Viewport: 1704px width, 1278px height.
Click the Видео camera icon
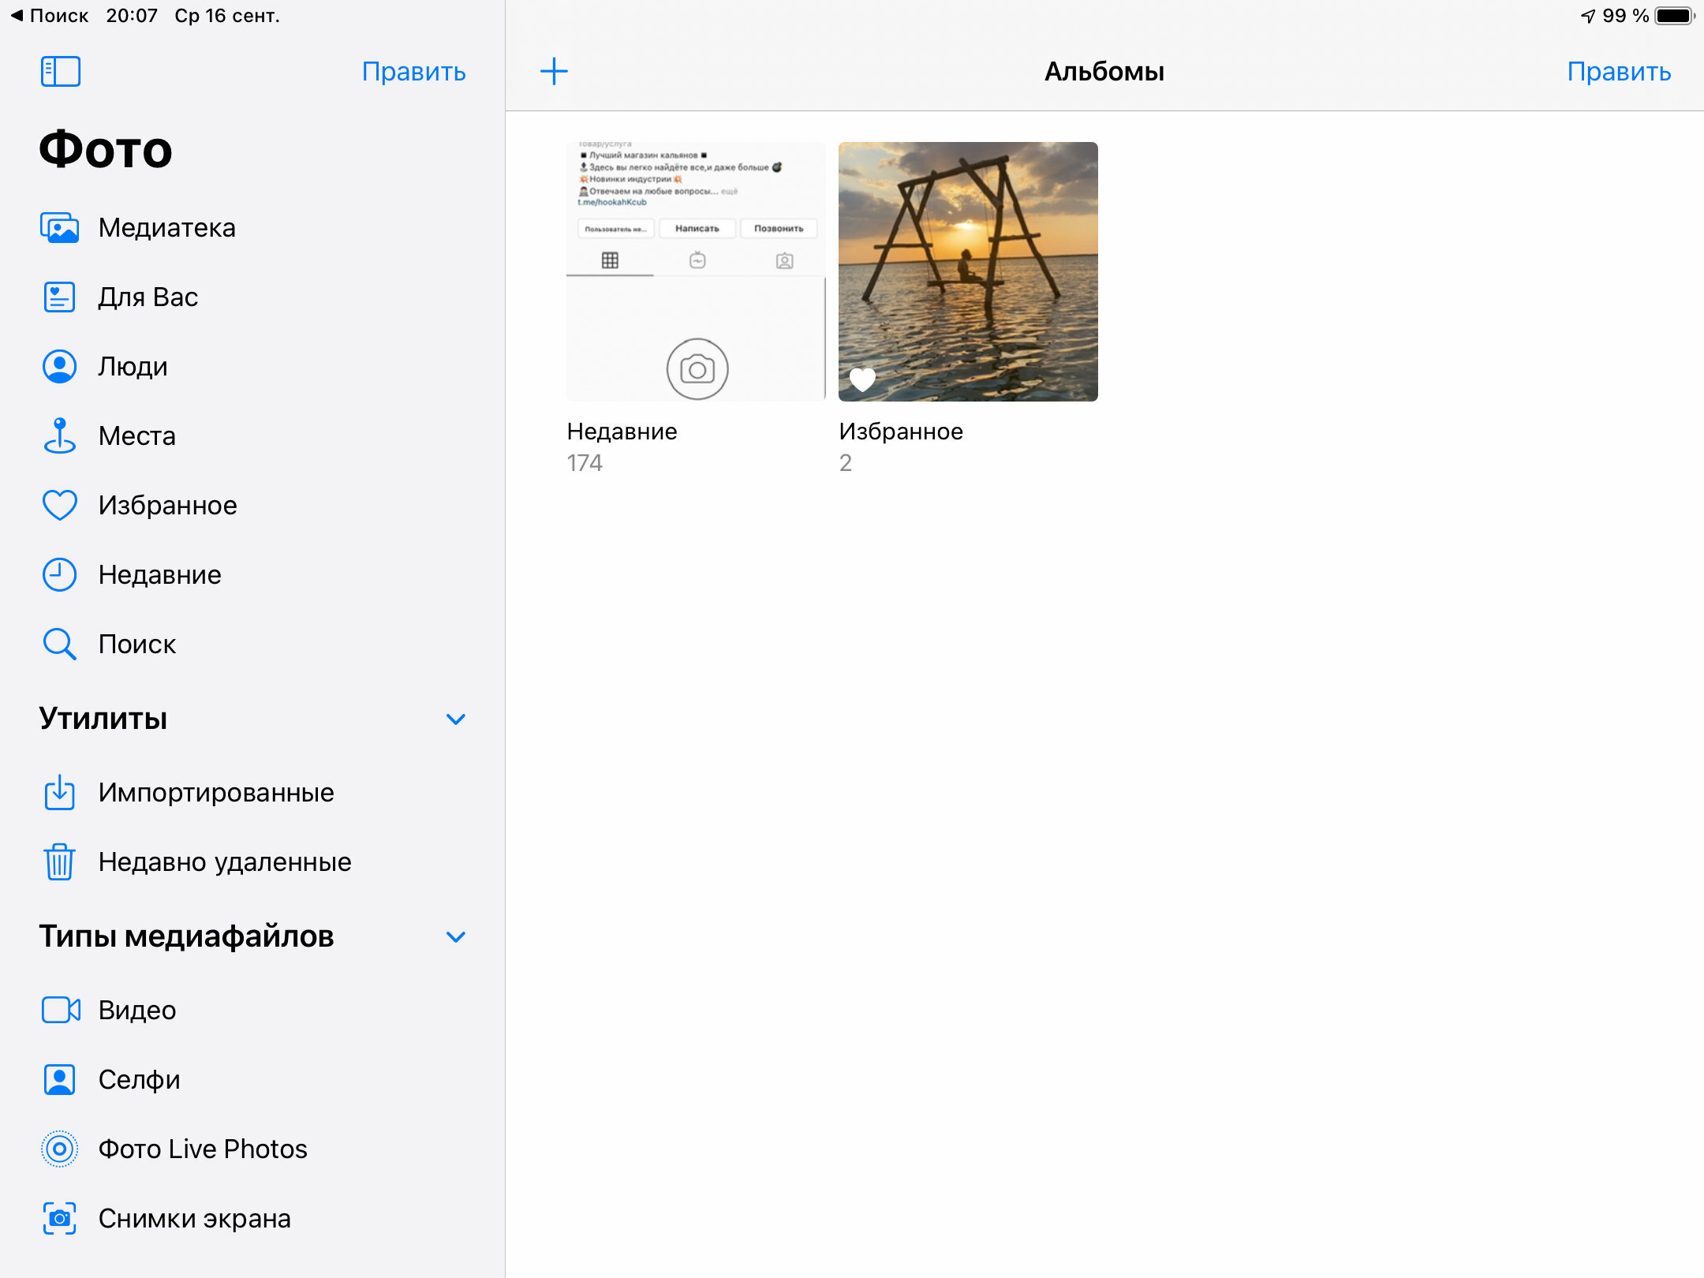point(61,1011)
